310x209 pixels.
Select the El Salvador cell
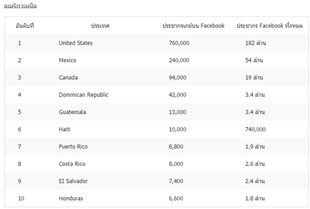coord(73,181)
